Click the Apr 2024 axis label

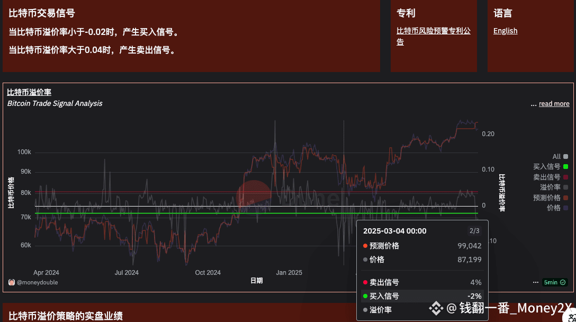tap(46, 273)
